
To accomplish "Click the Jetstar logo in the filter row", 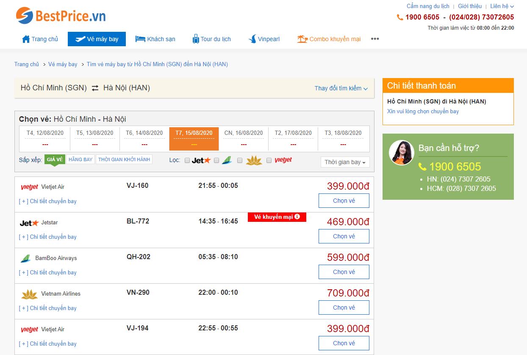I will point(201,160).
